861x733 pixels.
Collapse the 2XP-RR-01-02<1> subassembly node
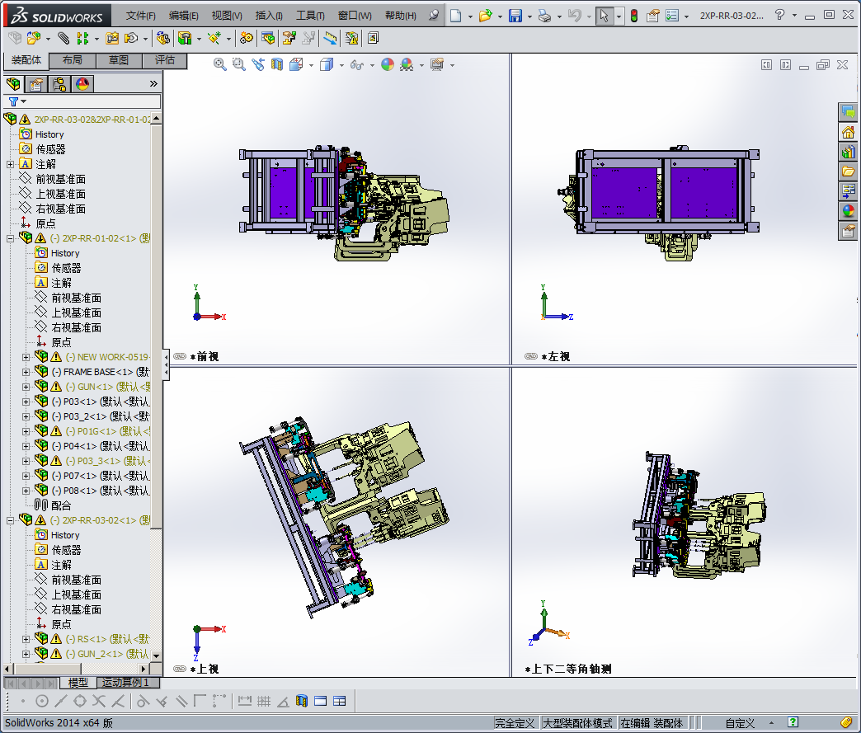(10, 238)
